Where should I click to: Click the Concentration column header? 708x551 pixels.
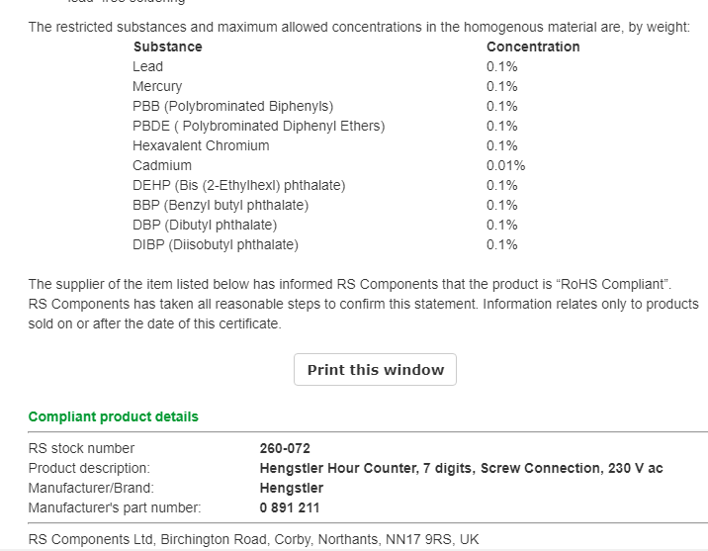click(x=533, y=46)
